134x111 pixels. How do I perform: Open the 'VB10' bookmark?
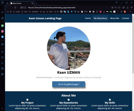[x=84, y=12]
